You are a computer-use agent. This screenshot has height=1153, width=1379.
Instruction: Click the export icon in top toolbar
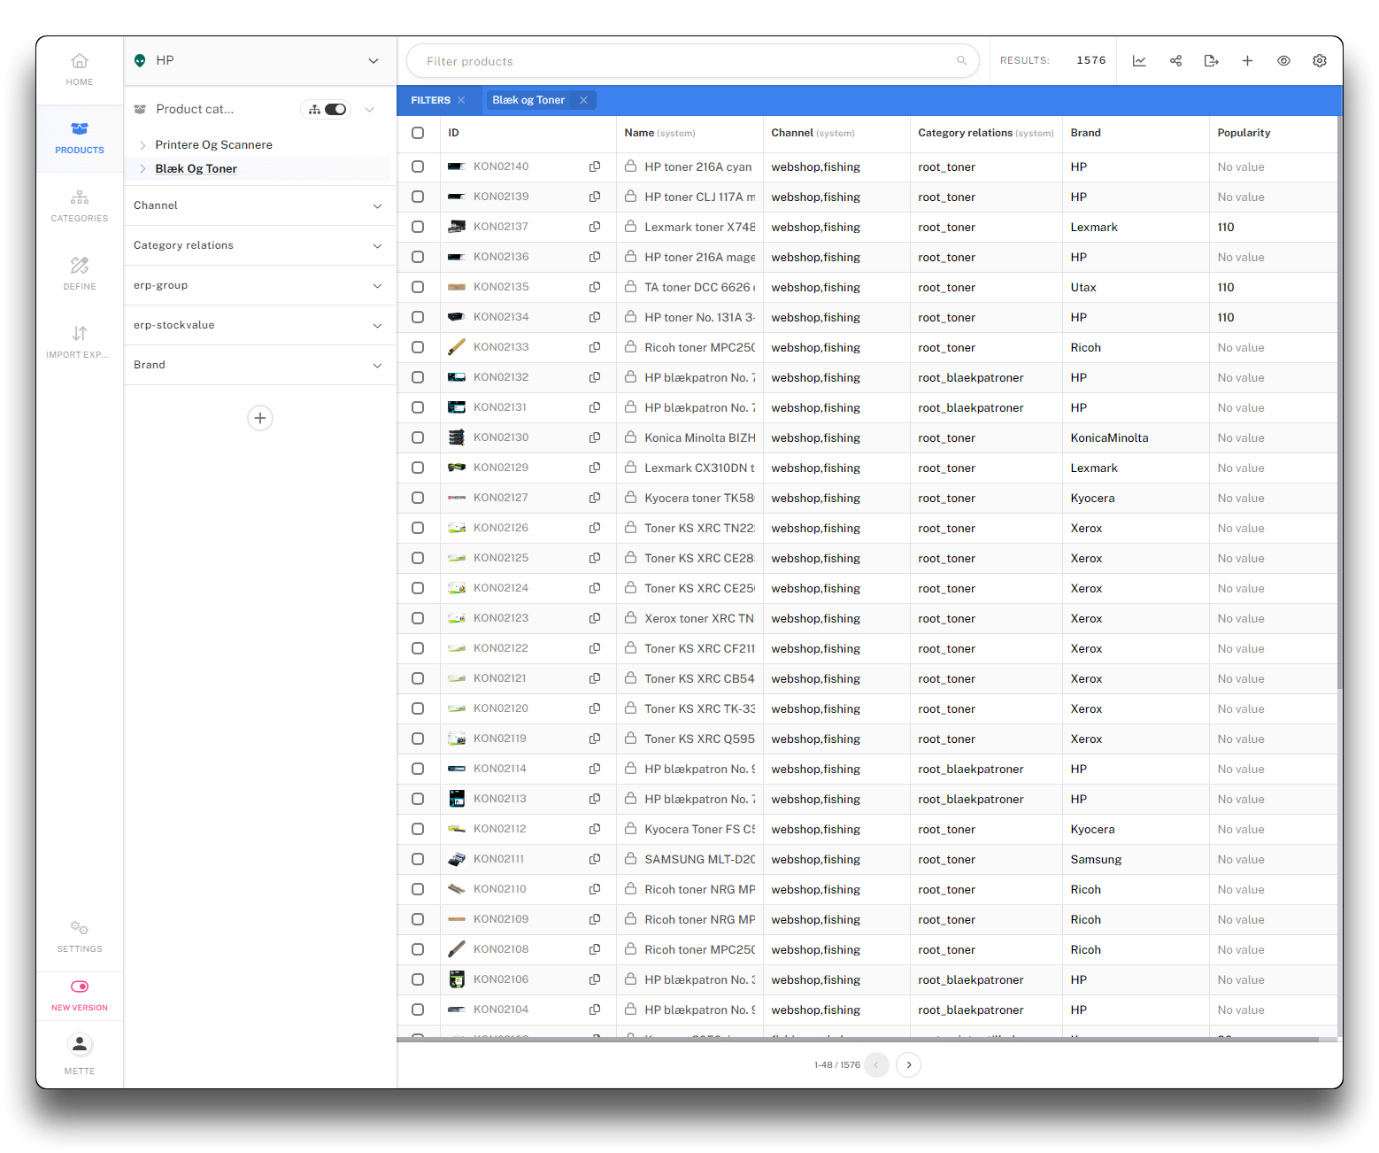tap(1211, 61)
